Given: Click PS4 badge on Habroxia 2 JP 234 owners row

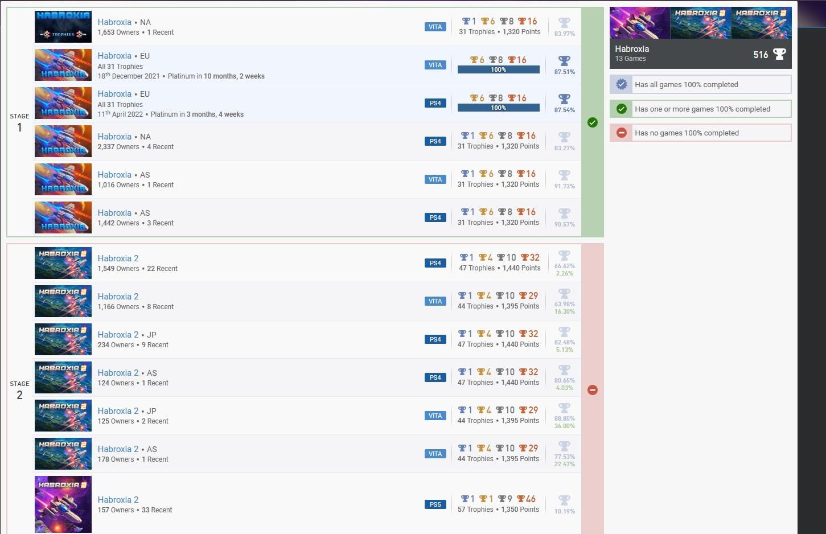Looking at the screenshot, I should [x=435, y=339].
